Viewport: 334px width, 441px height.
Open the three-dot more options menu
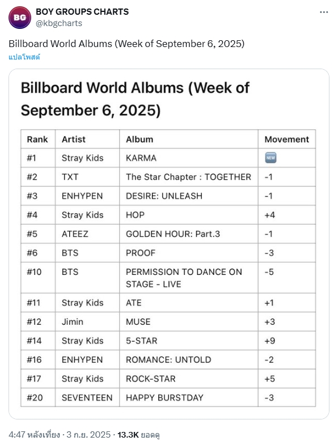pyautogui.click(x=324, y=12)
